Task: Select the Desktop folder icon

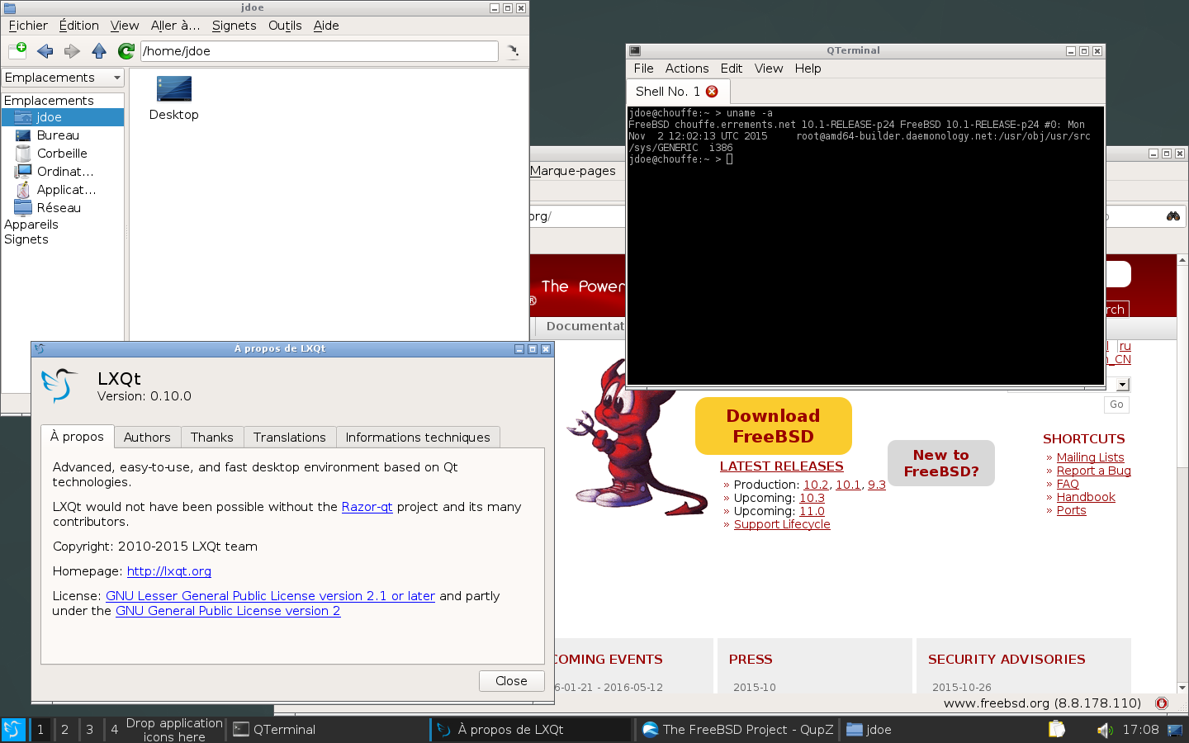Action: pos(173,98)
